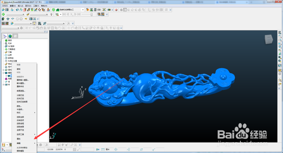Choose 删除模型 from the context menu
Image resolution: width=283 pixels, height=153 pixels.
(20, 151)
